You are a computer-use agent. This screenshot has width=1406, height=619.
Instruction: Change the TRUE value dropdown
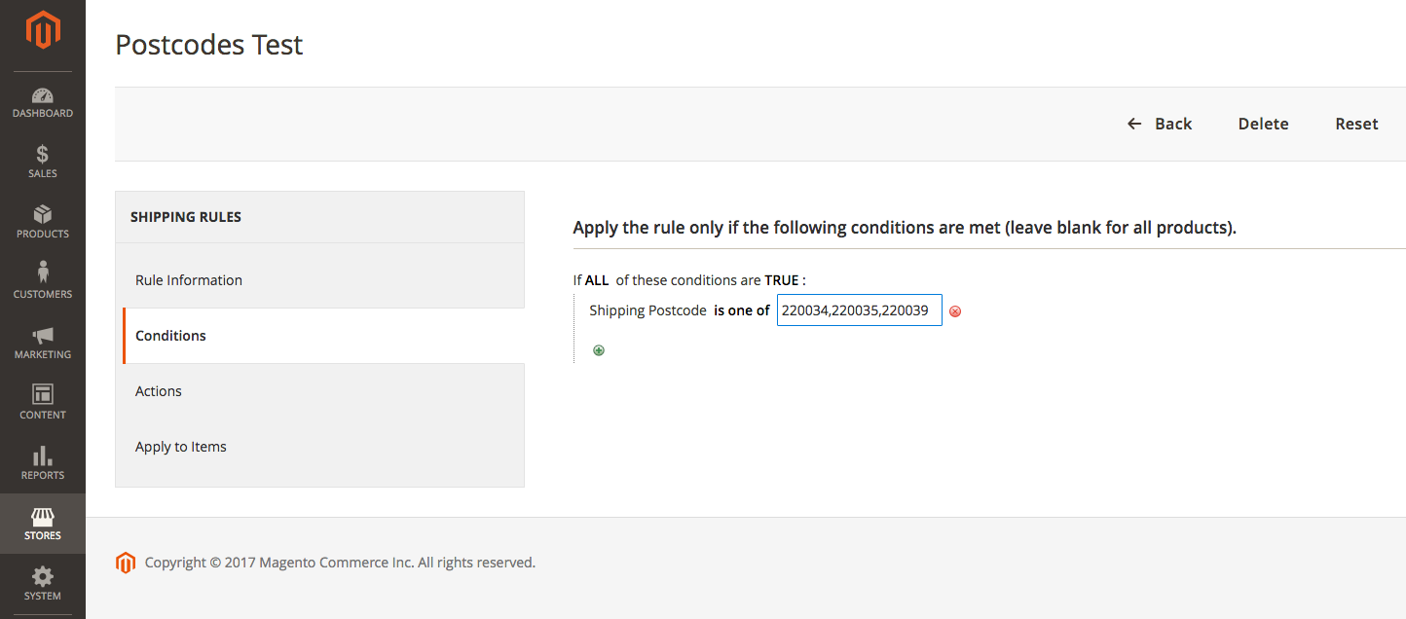[x=781, y=280]
